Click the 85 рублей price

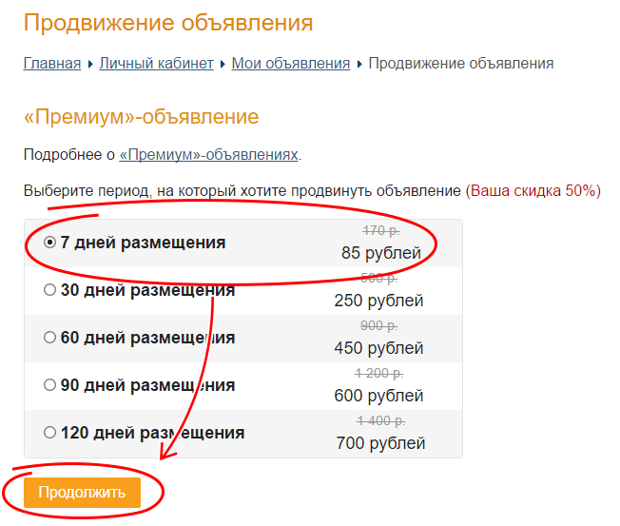point(380,253)
